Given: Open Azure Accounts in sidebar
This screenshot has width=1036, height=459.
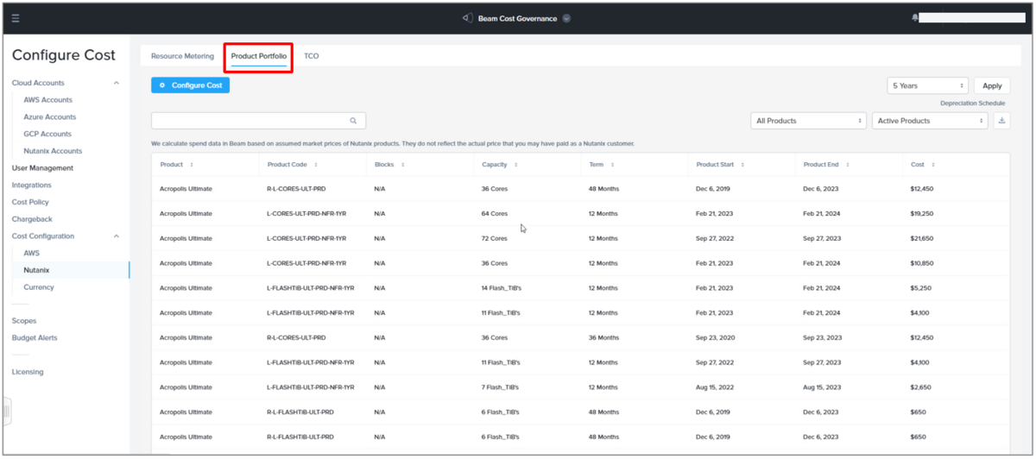Looking at the screenshot, I should [x=49, y=117].
